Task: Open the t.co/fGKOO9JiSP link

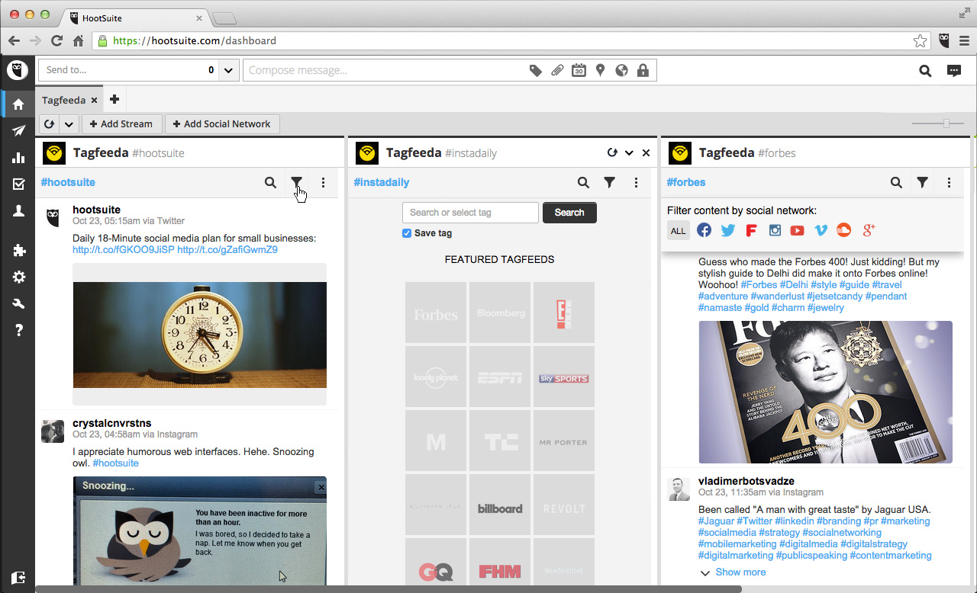Action: (124, 250)
